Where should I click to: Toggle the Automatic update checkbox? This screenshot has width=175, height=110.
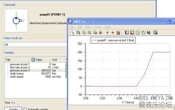click(25, 109)
